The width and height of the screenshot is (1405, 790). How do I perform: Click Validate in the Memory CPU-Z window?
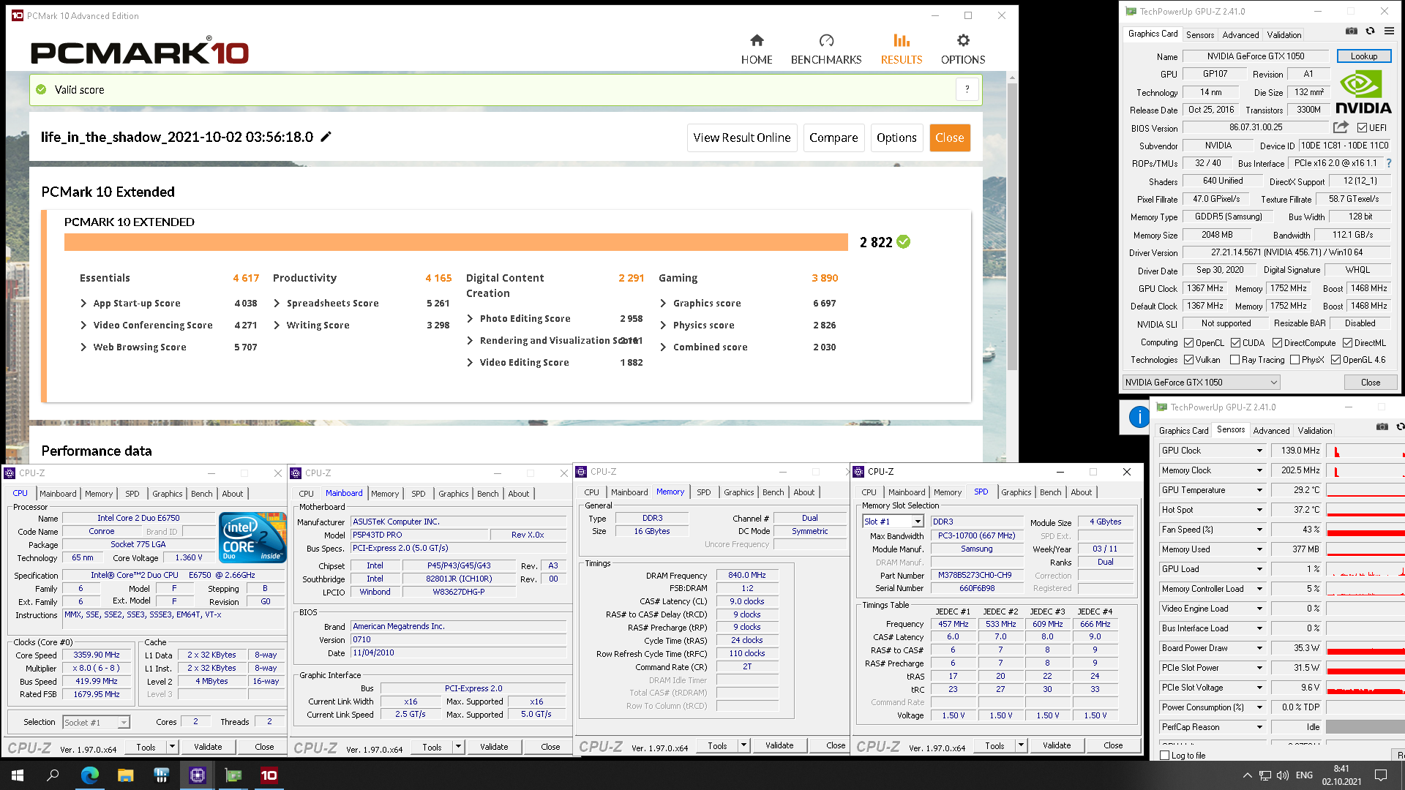(x=779, y=745)
